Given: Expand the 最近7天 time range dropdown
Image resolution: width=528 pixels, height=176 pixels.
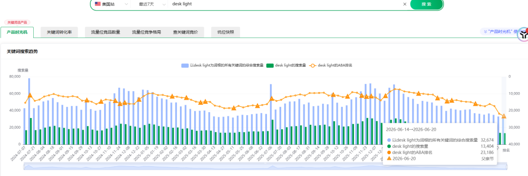Looking at the screenshot, I should [153, 4].
